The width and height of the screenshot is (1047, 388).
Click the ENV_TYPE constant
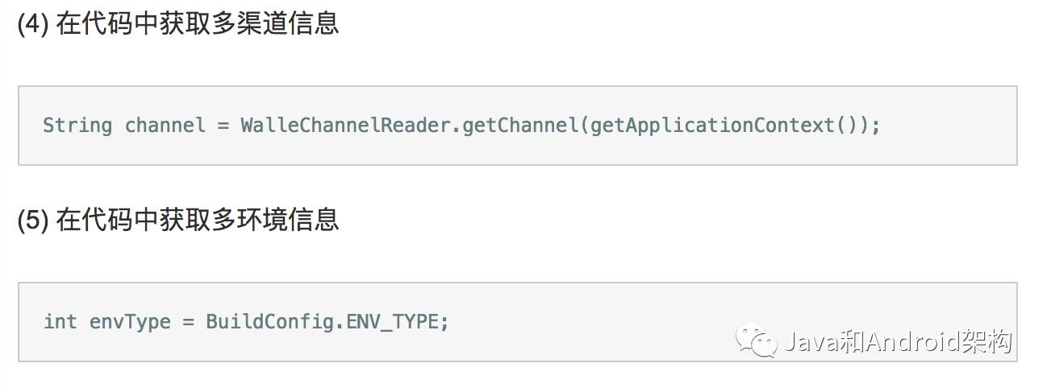[x=393, y=322]
